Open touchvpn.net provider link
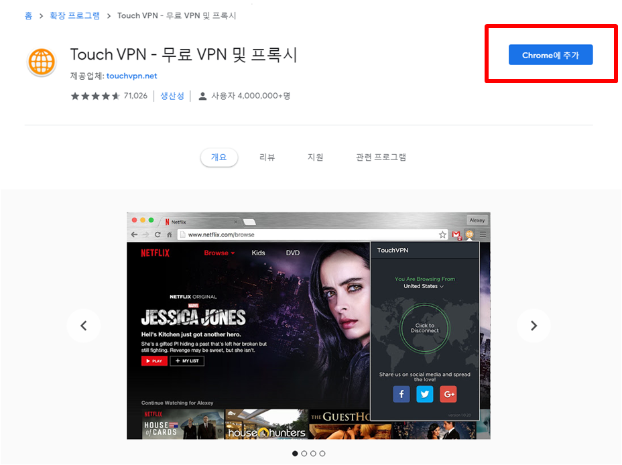Image resolution: width=622 pixels, height=465 pixels. 131,76
